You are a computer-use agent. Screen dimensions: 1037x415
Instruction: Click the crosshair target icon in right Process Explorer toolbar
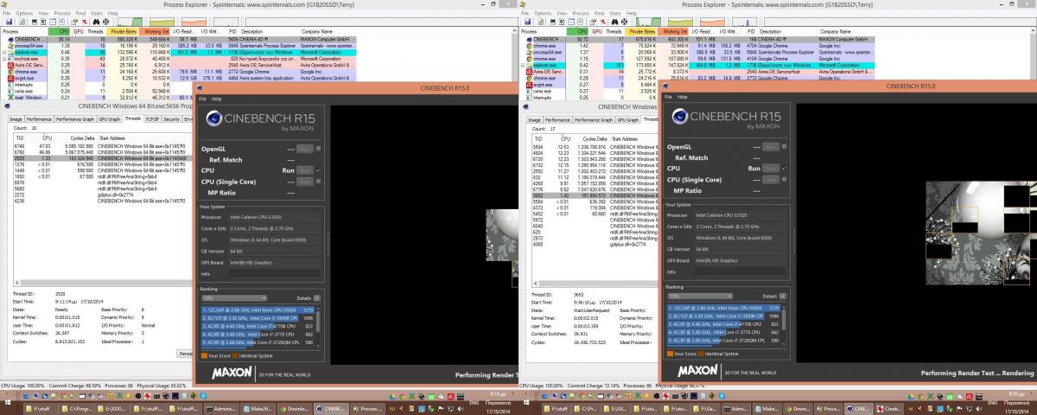tap(624, 22)
